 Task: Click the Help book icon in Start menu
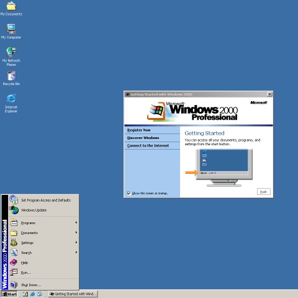[x=14, y=263]
